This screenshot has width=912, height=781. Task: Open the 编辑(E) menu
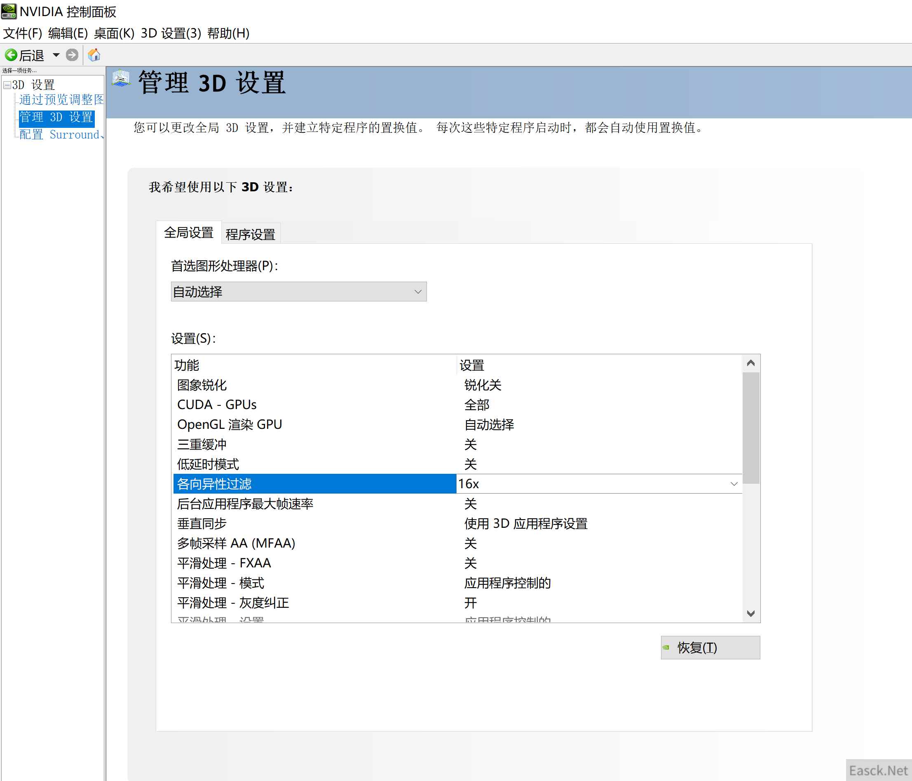(68, 33)
